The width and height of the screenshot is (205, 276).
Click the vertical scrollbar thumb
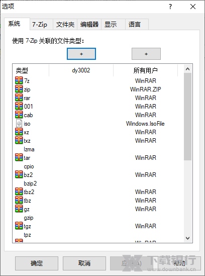coord(187,117)
